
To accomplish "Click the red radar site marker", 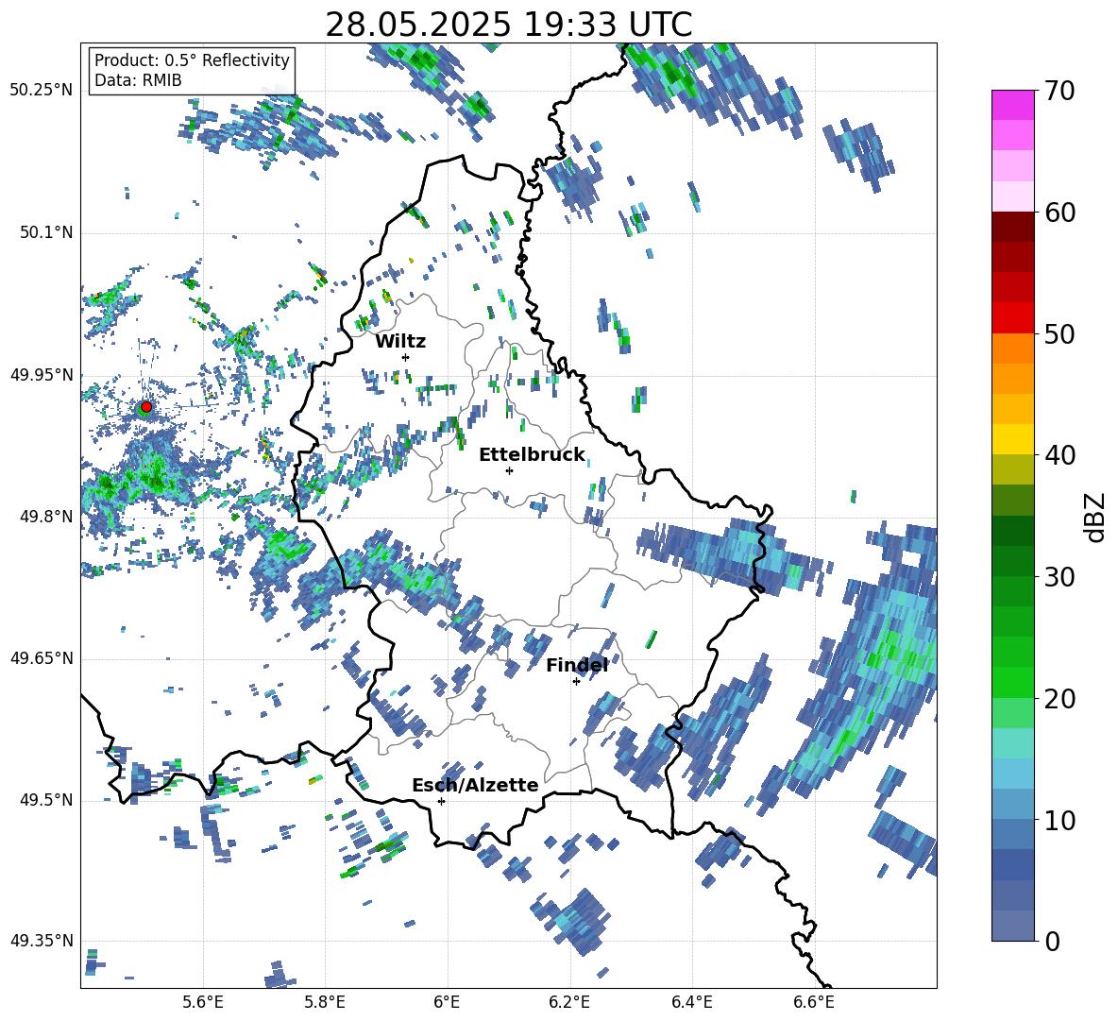I will pos(146,407).
